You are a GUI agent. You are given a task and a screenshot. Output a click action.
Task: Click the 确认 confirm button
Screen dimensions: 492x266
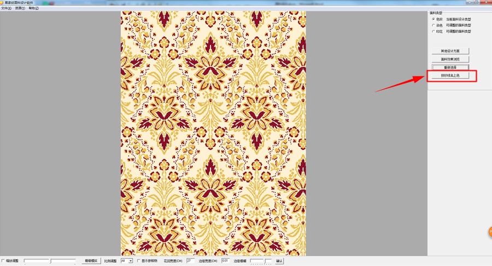click(x=279, y=261)
